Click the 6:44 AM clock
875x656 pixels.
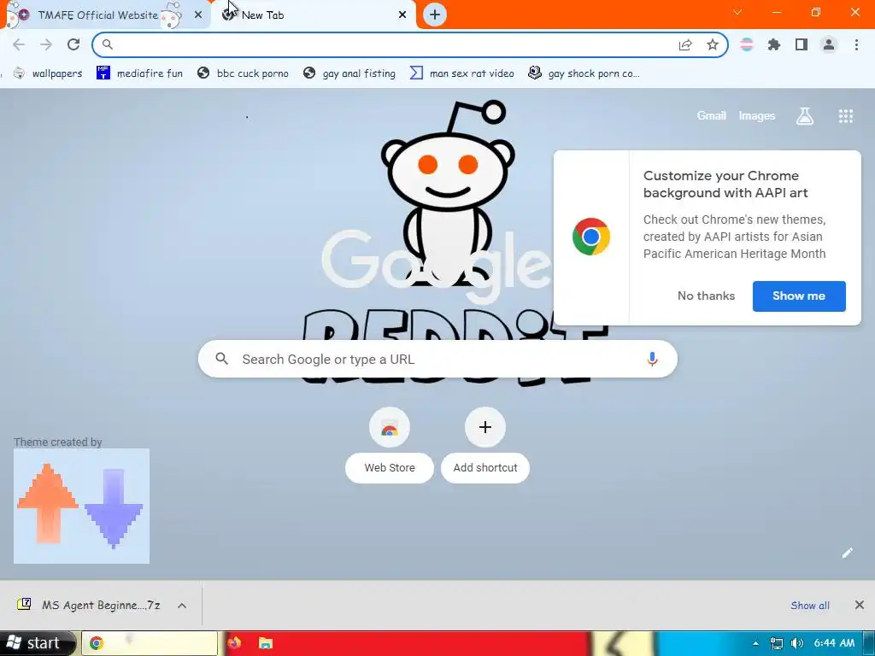834,643
